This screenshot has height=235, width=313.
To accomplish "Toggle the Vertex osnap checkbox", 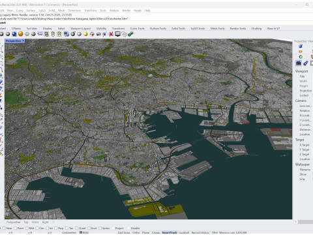I will pos(100,228).
